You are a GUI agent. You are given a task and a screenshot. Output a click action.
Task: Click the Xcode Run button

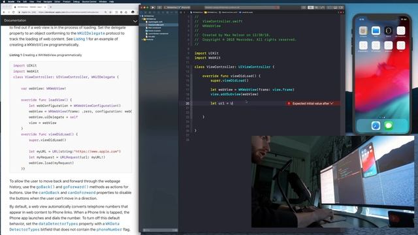tap(153, 7)
